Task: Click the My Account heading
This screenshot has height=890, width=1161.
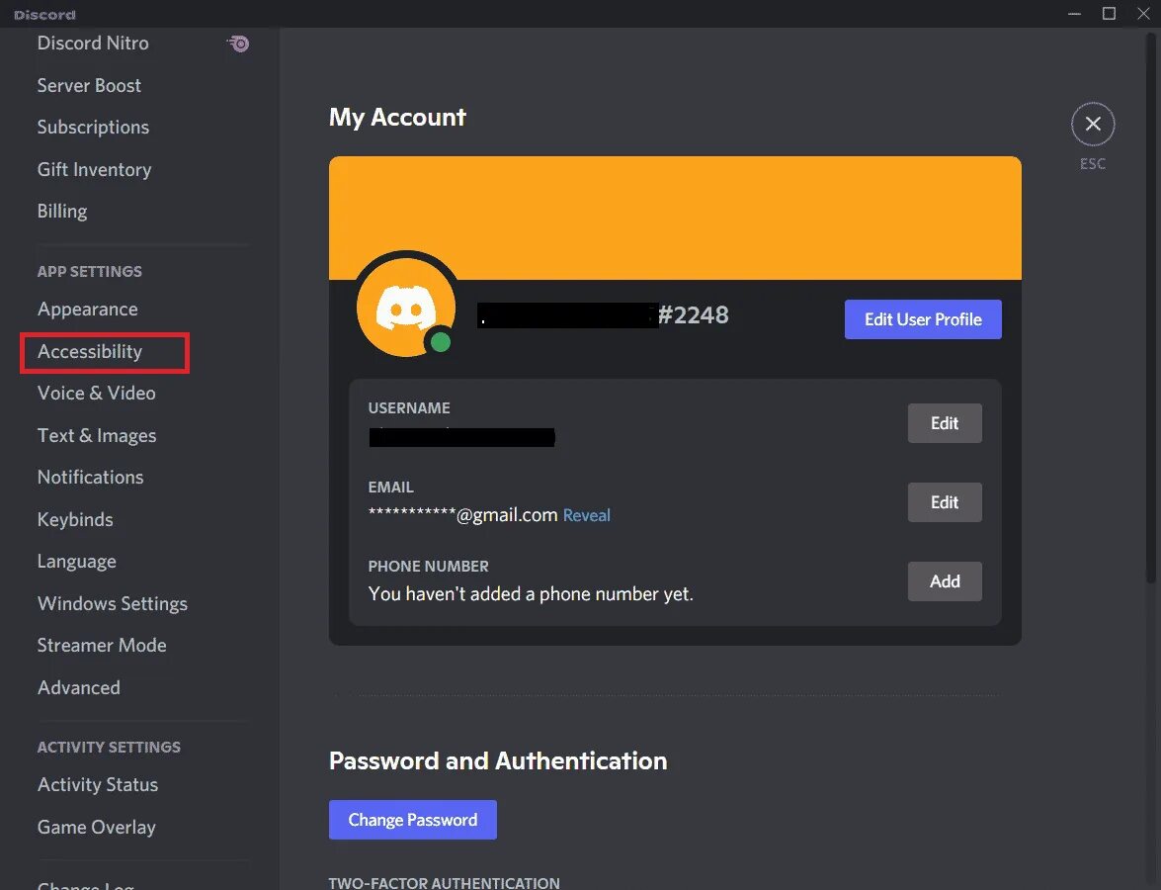Action: [x=397, y=117]
